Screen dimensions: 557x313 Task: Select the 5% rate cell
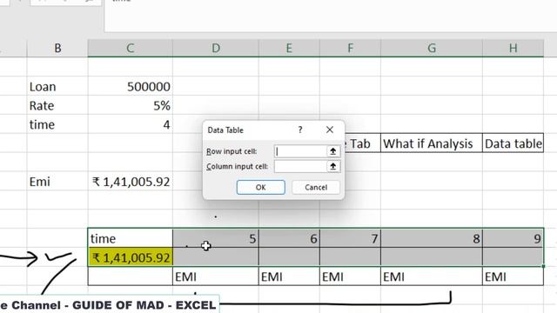tap(130, 105)
